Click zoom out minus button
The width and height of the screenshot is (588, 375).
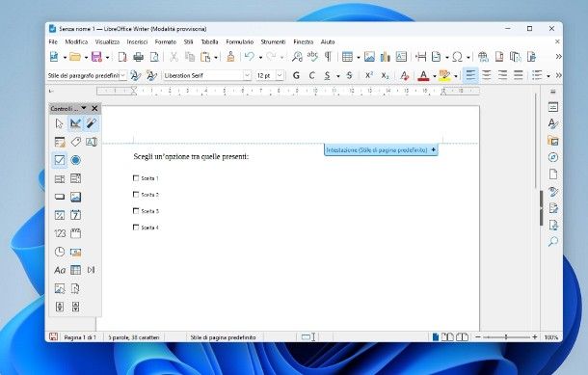478,337
